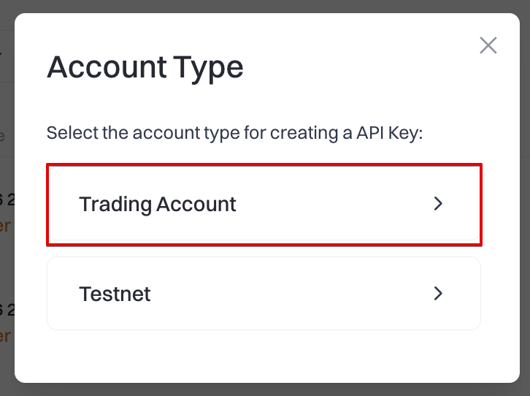Click the word "Account" in the Trading Account row
The width and height of the screenshot is (530, 396).
click(195, 204)
